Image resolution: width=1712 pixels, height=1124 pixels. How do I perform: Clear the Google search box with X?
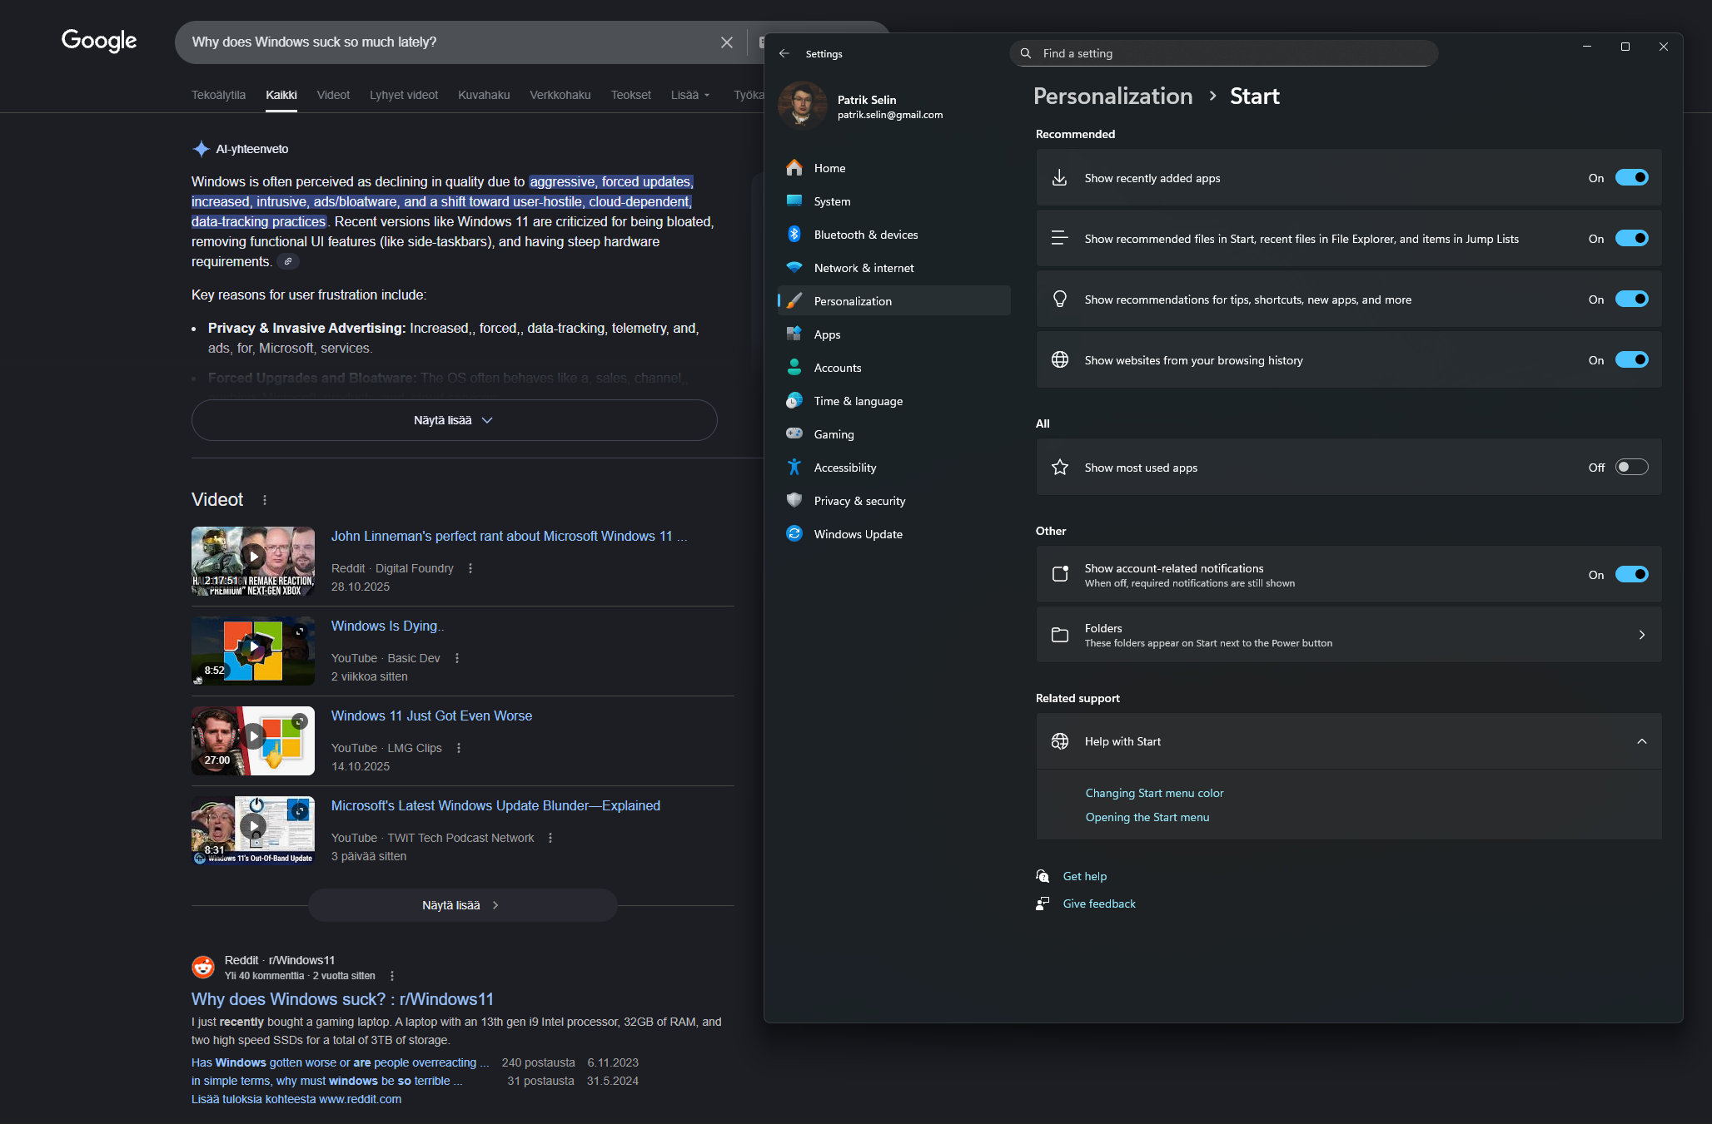[x=727, y=42]
